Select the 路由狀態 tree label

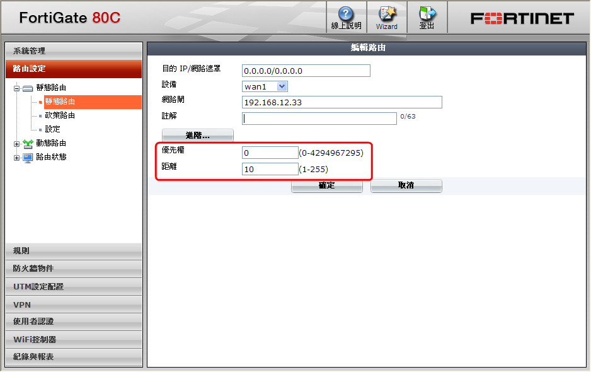(x=51, y=157)
